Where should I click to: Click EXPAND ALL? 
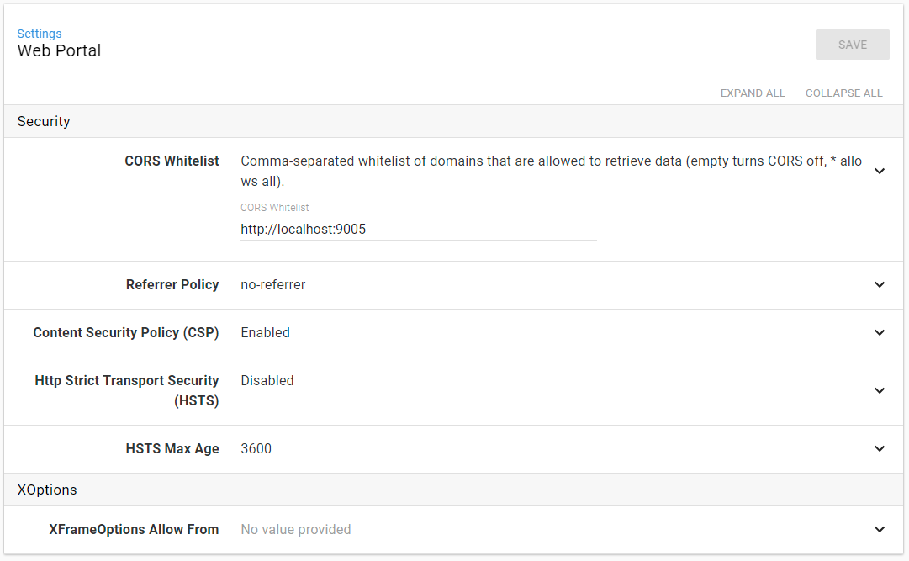pos(752,93)
